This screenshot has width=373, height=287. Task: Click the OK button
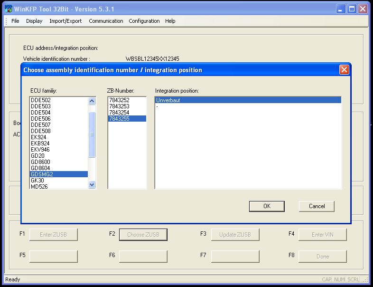pos(267,206)
